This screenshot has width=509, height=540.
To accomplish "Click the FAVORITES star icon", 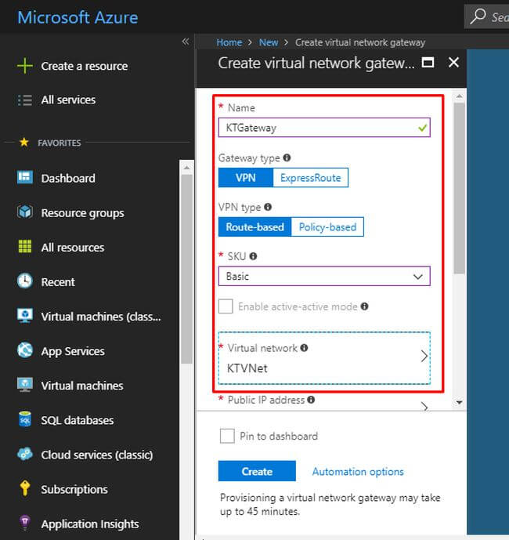I will pyautogui.click(x=24, y=142).
